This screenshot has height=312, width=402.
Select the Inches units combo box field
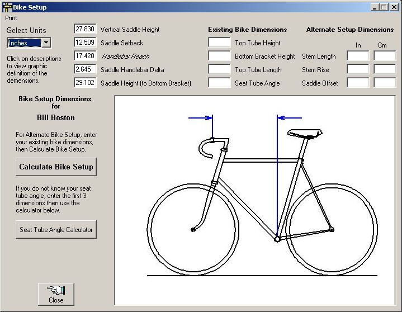click(29, 42)
